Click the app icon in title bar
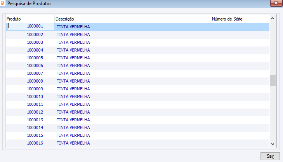This screenshot has width=283, height=162. click(3, 3)
